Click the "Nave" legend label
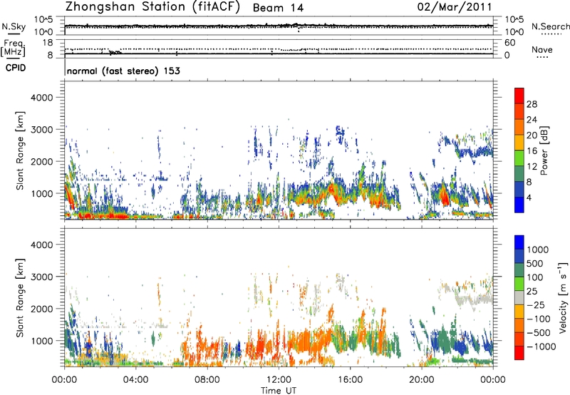 click(542, 50)
